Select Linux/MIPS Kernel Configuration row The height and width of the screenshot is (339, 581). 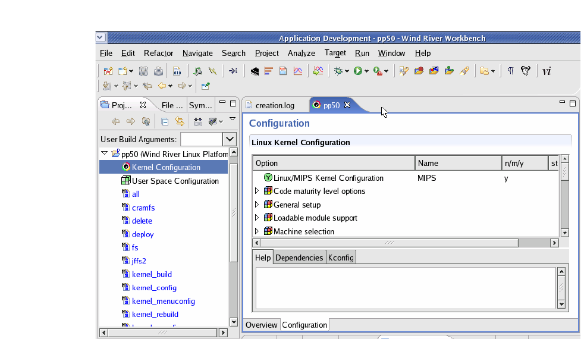click(407, 178)
